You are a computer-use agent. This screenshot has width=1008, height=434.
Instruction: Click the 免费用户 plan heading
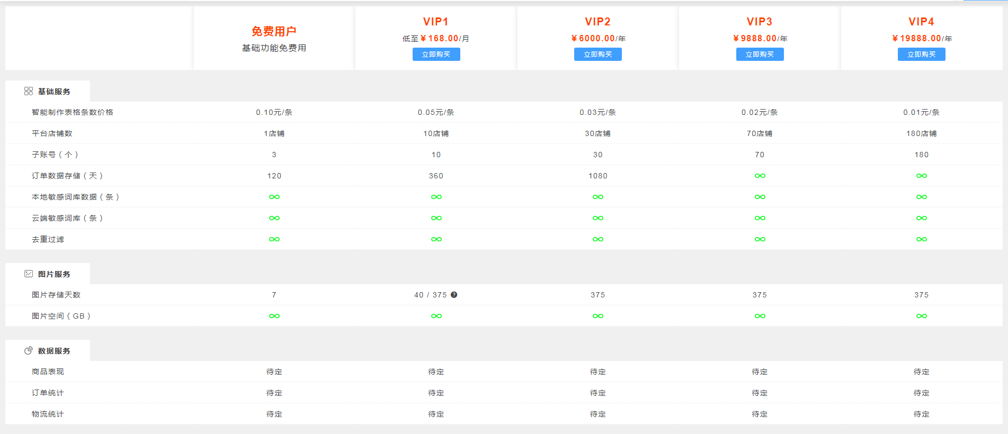click(274, 31)
